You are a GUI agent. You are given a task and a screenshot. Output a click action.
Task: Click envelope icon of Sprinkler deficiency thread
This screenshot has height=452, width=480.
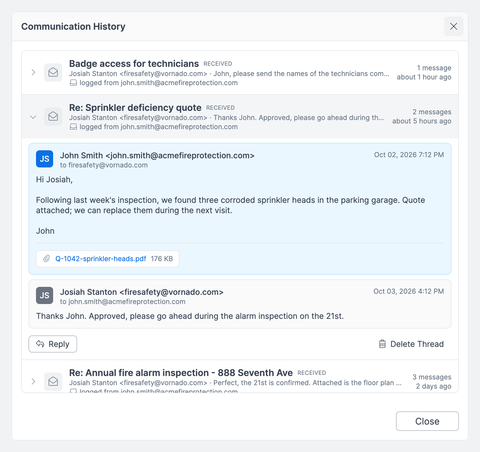(53, 117)
